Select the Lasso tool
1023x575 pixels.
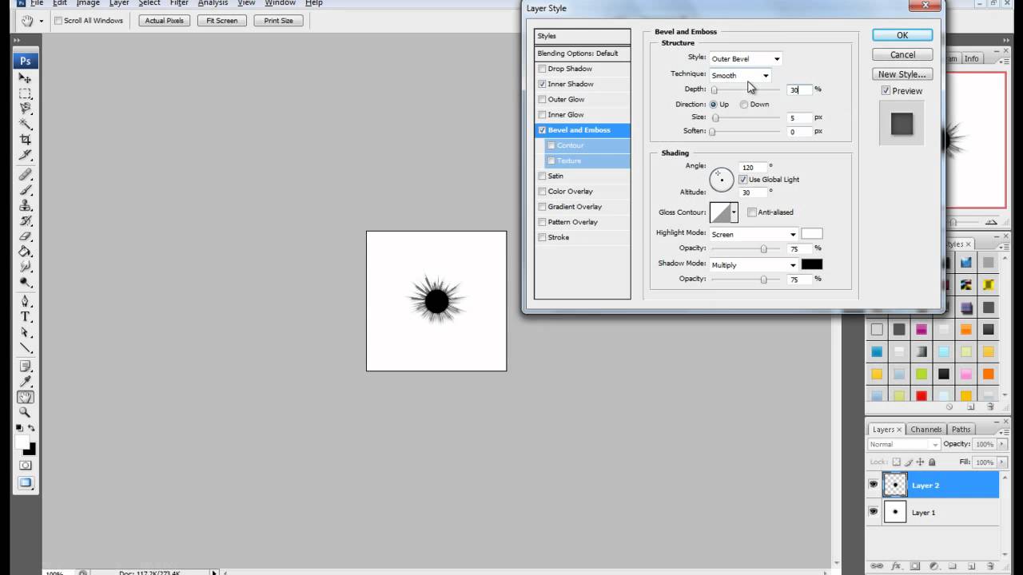click(25, 109)
